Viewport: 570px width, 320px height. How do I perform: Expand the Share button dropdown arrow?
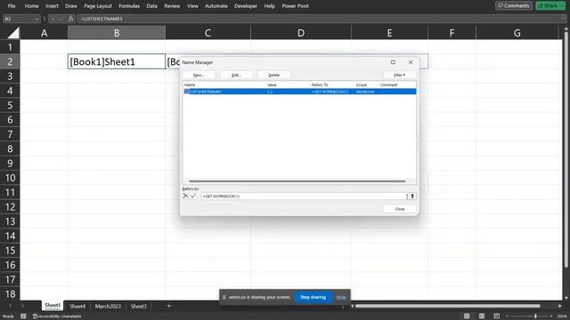coord(562,6)
